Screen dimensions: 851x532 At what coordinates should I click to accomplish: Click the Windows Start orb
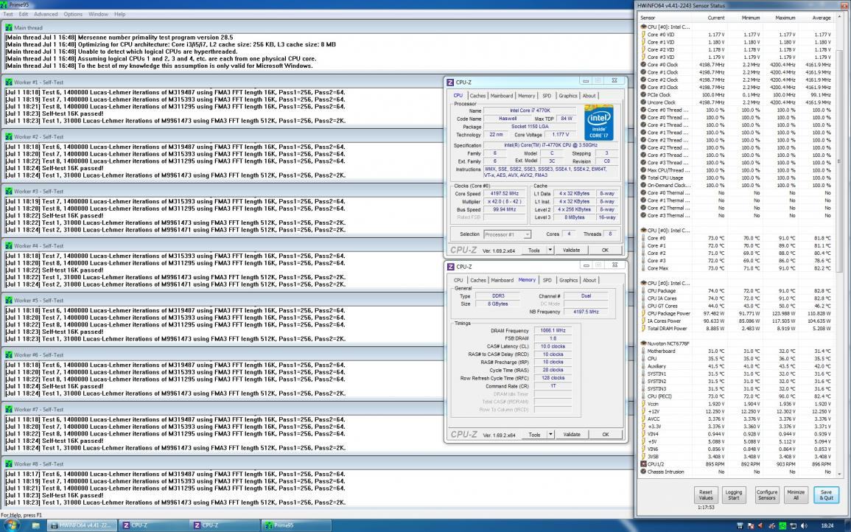pyautogui.click(x=11, y=525)
